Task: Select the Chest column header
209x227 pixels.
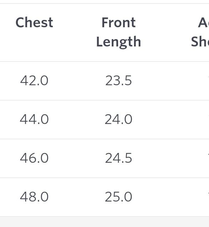Action: pyautogui.click(x=34, y=22)
